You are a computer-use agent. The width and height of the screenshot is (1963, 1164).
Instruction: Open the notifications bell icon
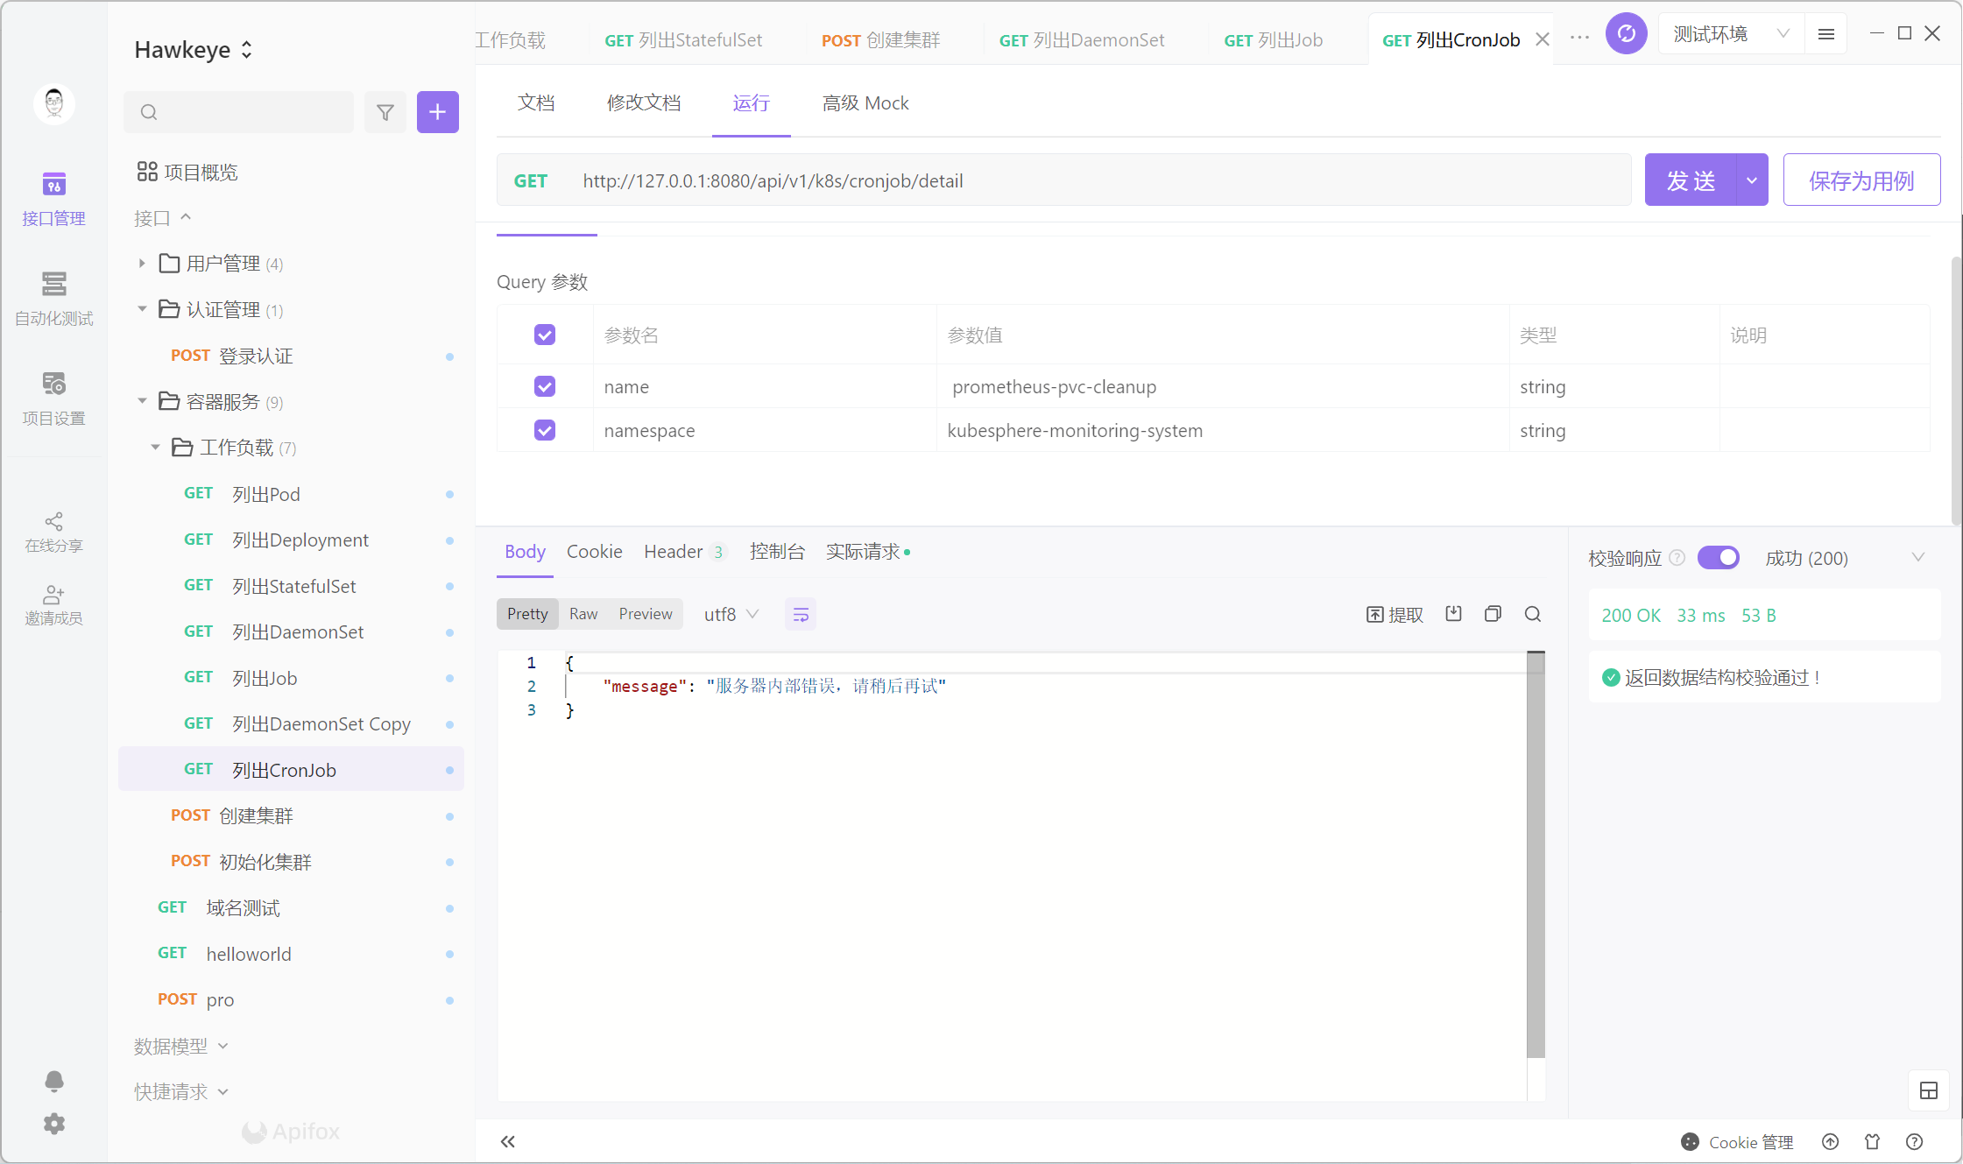(53, 1081)
